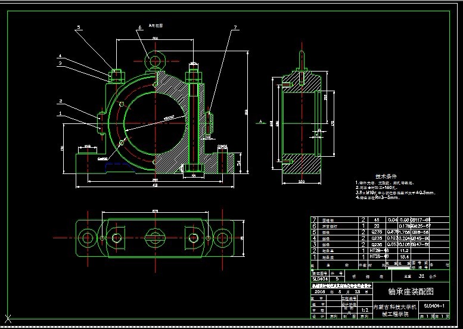Select the title text 轴承座装配图
The image size is (463, 329).
point(411,292)
